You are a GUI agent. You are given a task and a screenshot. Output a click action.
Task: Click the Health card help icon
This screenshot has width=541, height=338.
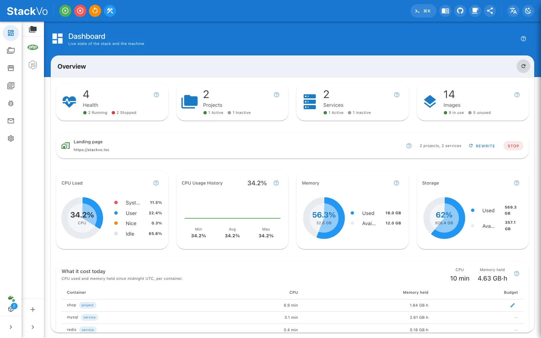pos(156,95)
